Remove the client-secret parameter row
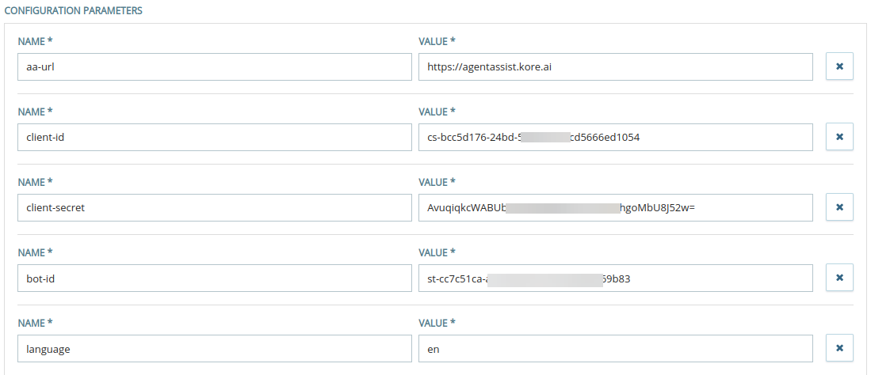 point(839,207)
